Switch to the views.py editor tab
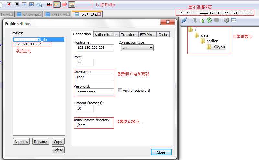Viewport: 259px width, 160px height. click(29, 14)
